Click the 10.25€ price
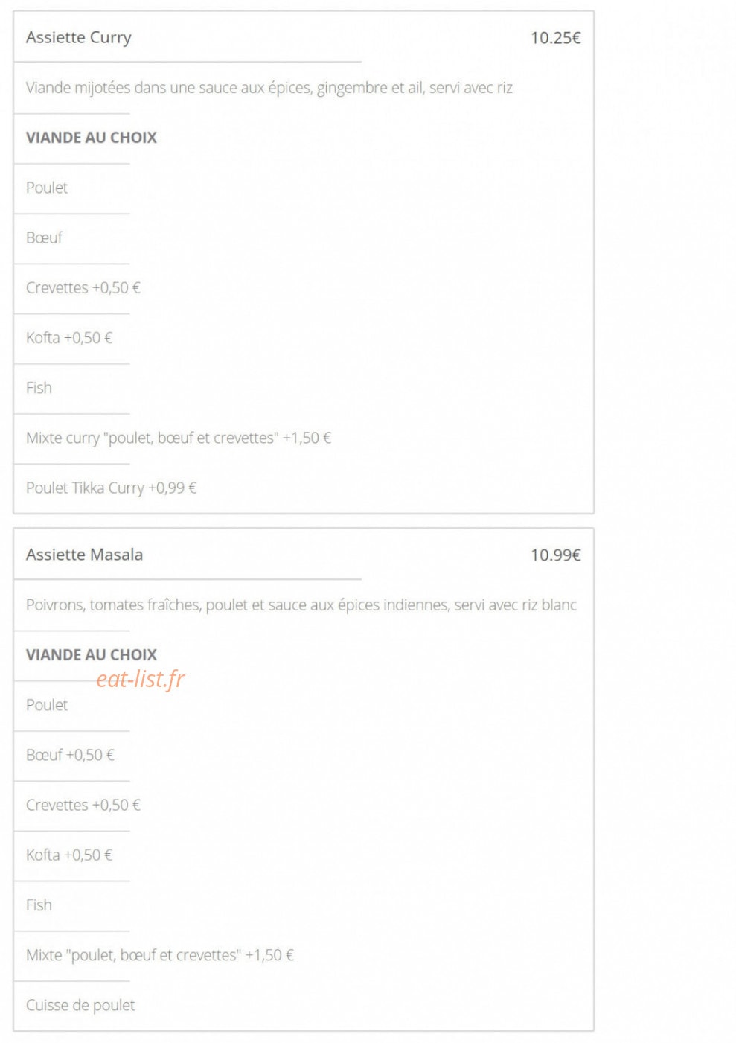This screenshot has height=1043, width=736. [x=555, y=38]
